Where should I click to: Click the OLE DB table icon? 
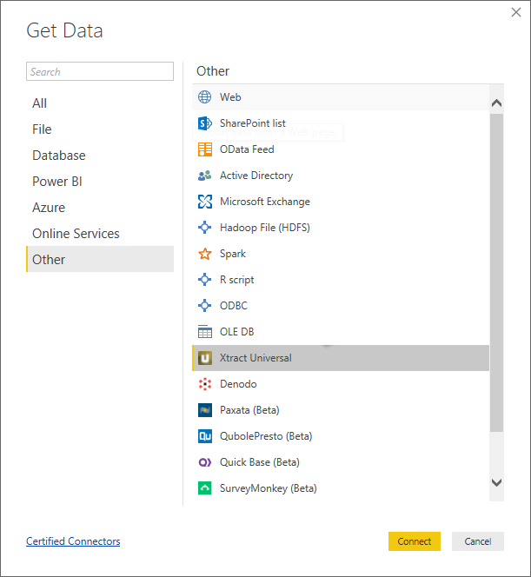click(204, 332)
